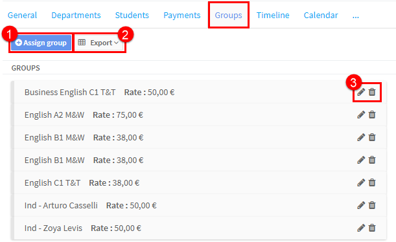Delete the English C1 T&T group
Viewport: 396px width, 242px height.
(372, 182)
